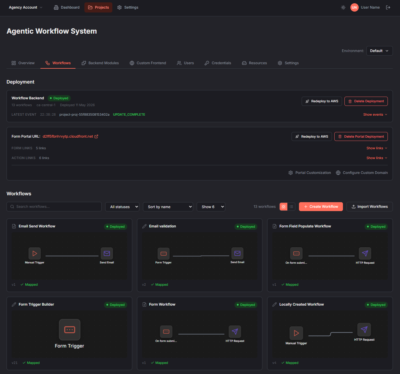Click the logout icon beside User Name
Image resolution: width=400 pixels, height=374 pixels.
point(388,7)
